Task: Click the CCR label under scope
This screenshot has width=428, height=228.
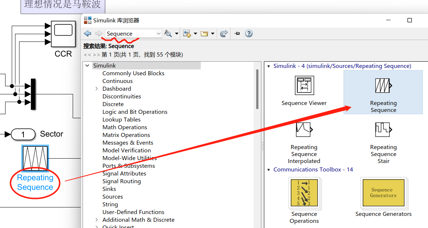Action: click(x=64, y=54)
